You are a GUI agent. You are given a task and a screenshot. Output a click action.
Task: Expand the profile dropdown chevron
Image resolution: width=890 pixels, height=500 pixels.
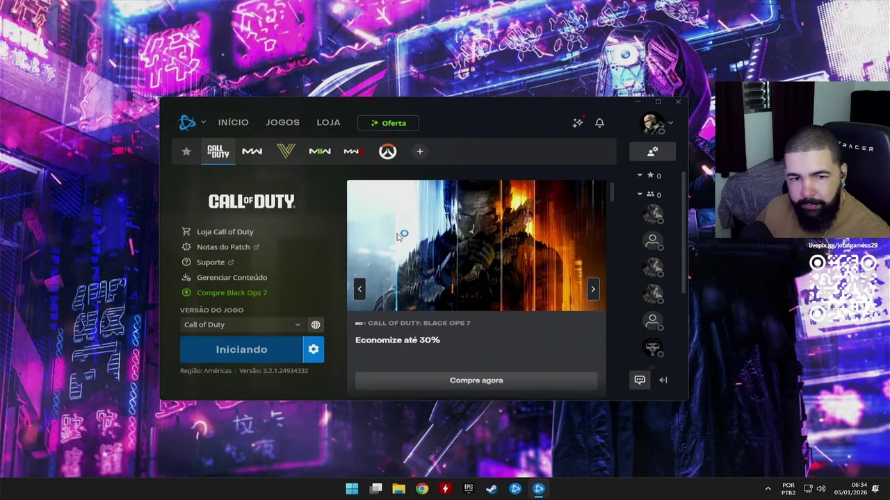pyautogui.click(x=670, y=123)
